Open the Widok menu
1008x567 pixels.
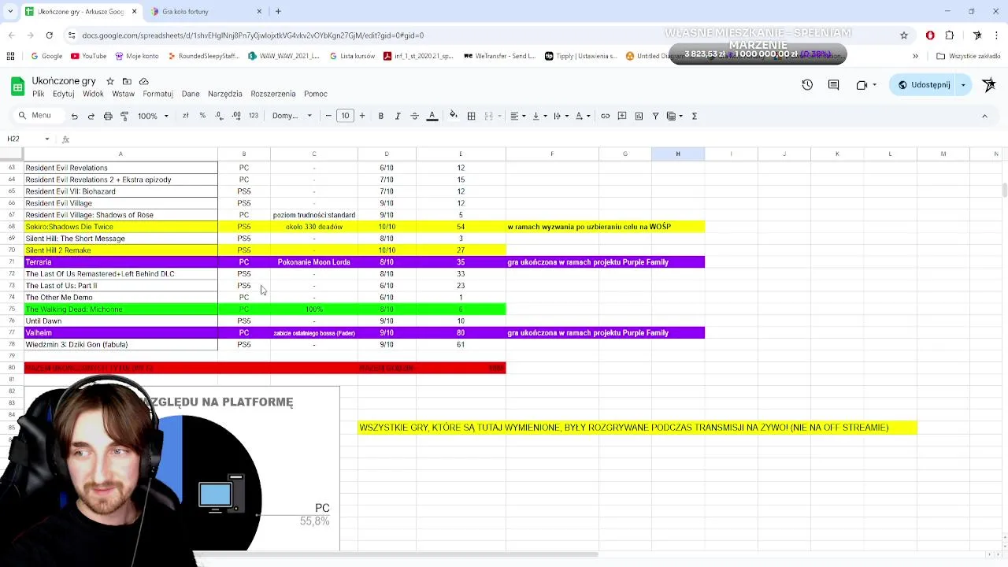click(93, 94)
